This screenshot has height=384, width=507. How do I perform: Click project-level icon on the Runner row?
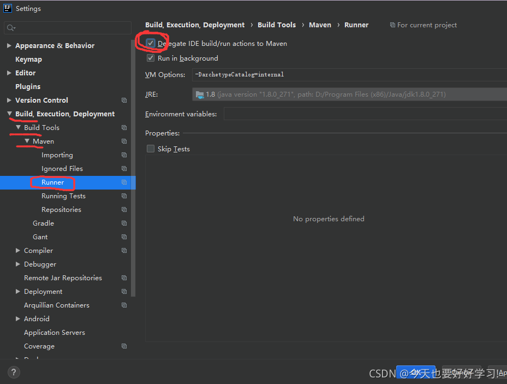pos(124,182)
